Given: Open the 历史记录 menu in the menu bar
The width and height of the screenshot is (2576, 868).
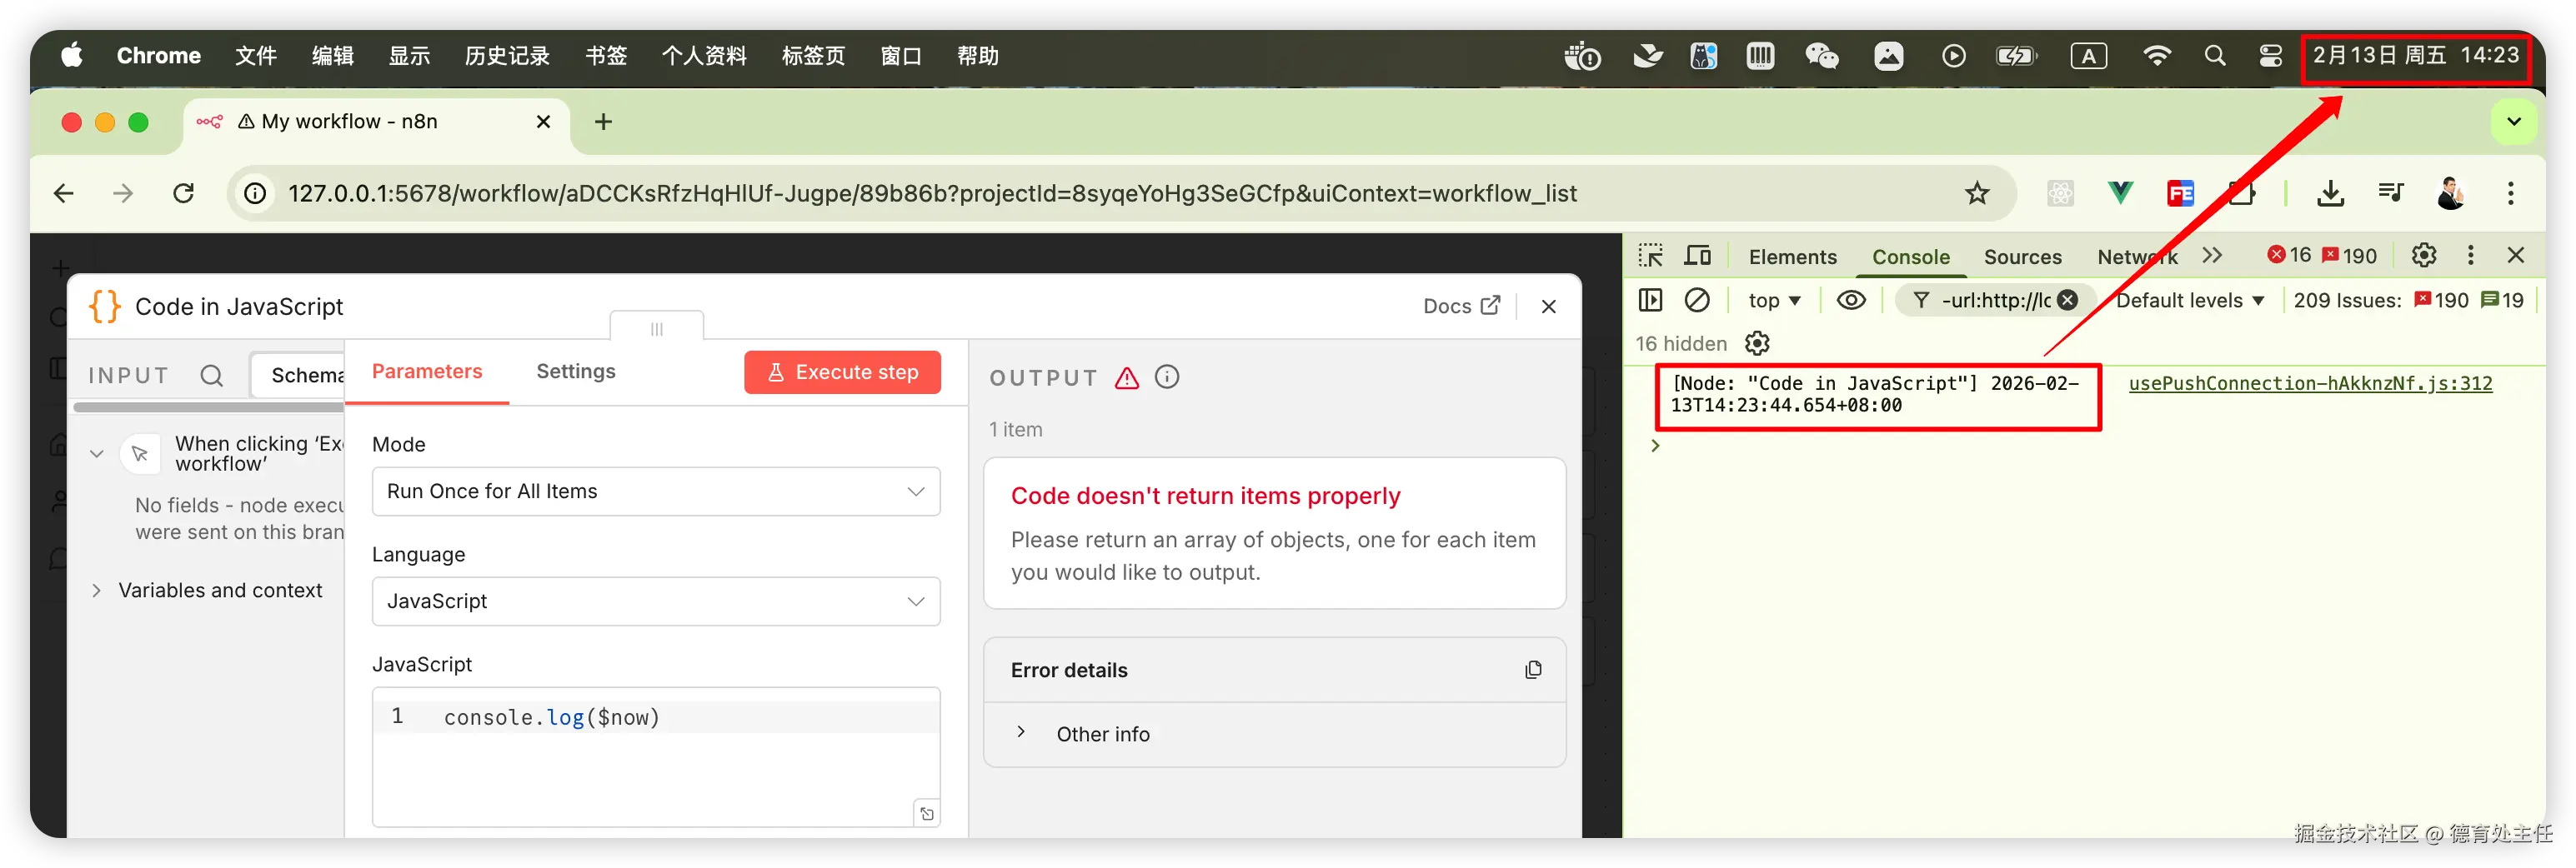Looking at the screenshot, I should (507, 56).
